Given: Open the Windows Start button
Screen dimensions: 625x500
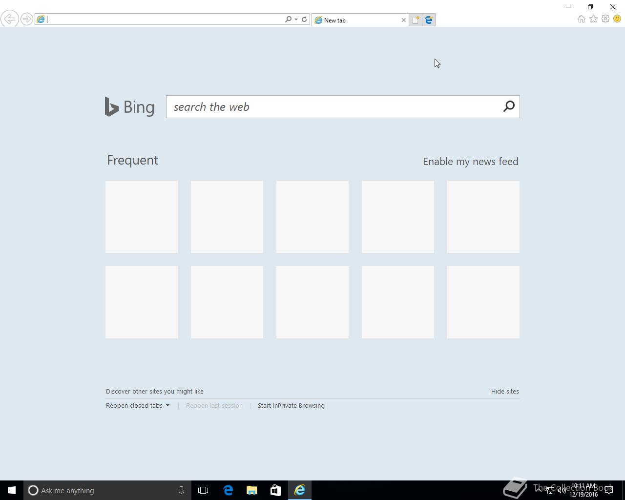Looking at the screenshot, I should [12, 490].
